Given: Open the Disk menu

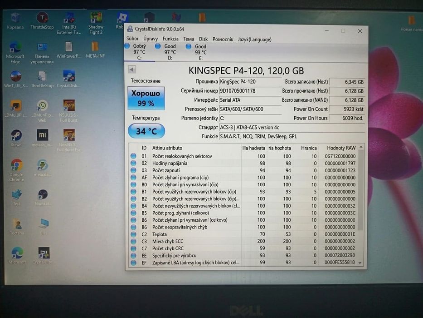Looking at the screenshot, I should click(x=203, y=39).
